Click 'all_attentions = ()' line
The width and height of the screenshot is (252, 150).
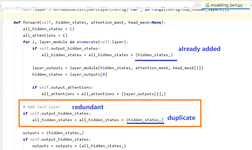point(45,35)
